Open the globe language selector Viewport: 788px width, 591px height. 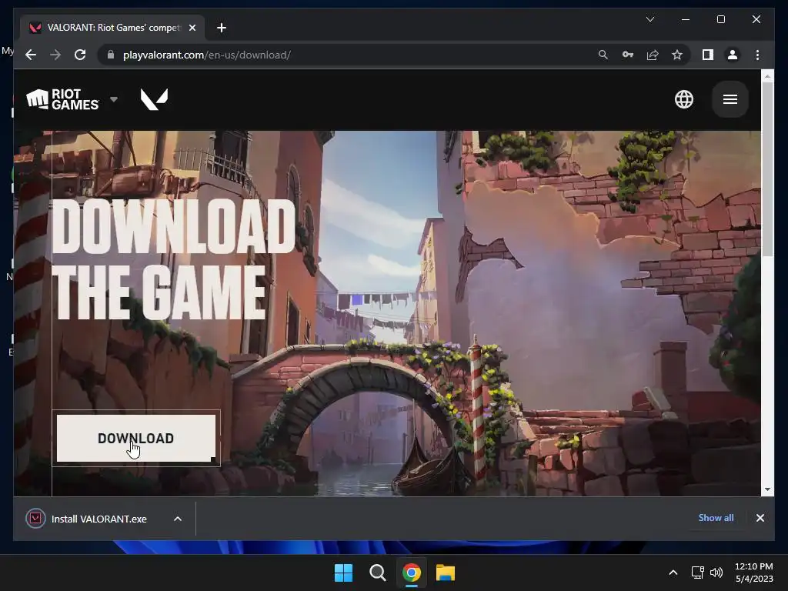[x=683, y=99]
